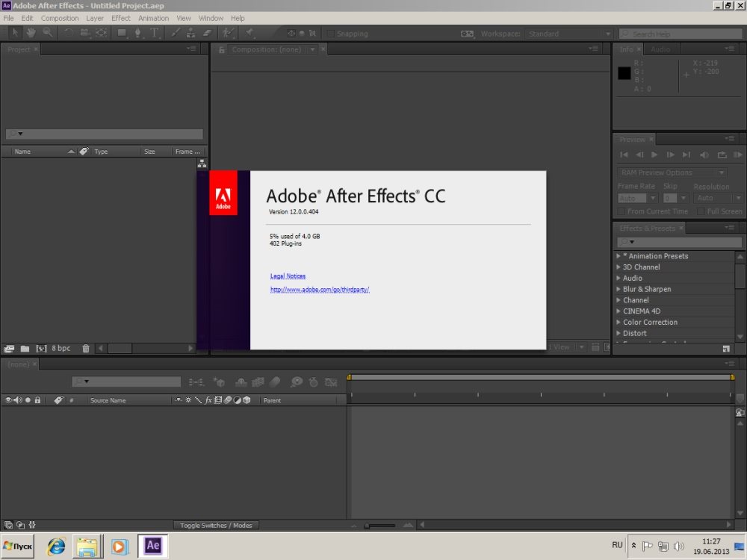The width and height of the screenshot is (747, 560).
Task: Open the Legal Notices link
Action: (x=288, y=276)
